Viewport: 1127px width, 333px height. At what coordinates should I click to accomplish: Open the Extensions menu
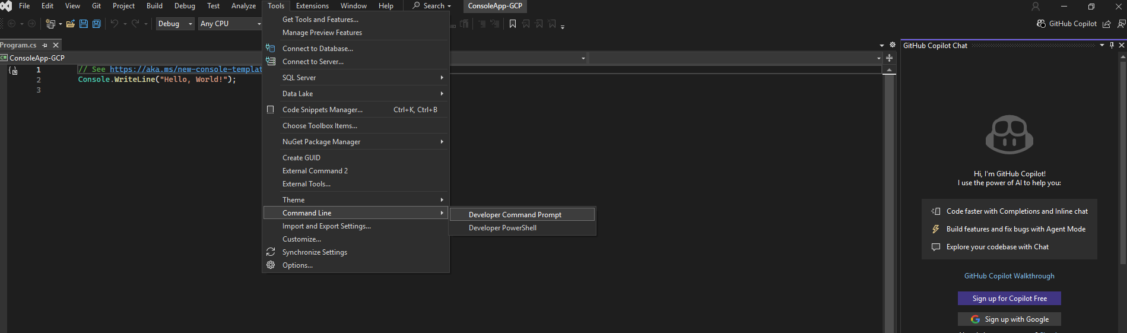pos(312,6)
